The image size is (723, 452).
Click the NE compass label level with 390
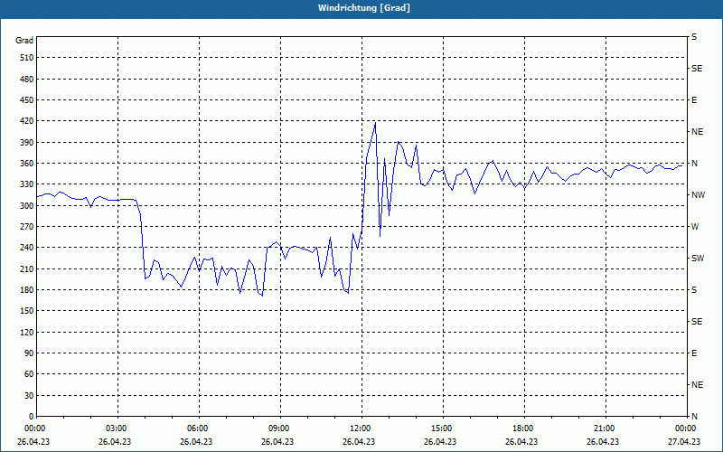(697, 132)
